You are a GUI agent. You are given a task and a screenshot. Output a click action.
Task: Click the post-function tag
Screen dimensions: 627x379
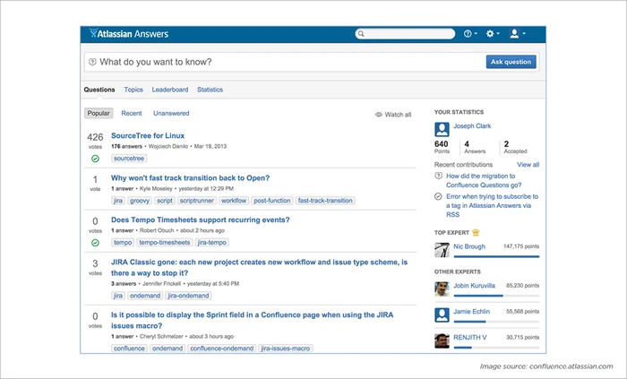pyautogui.click(x=272, y=201)
